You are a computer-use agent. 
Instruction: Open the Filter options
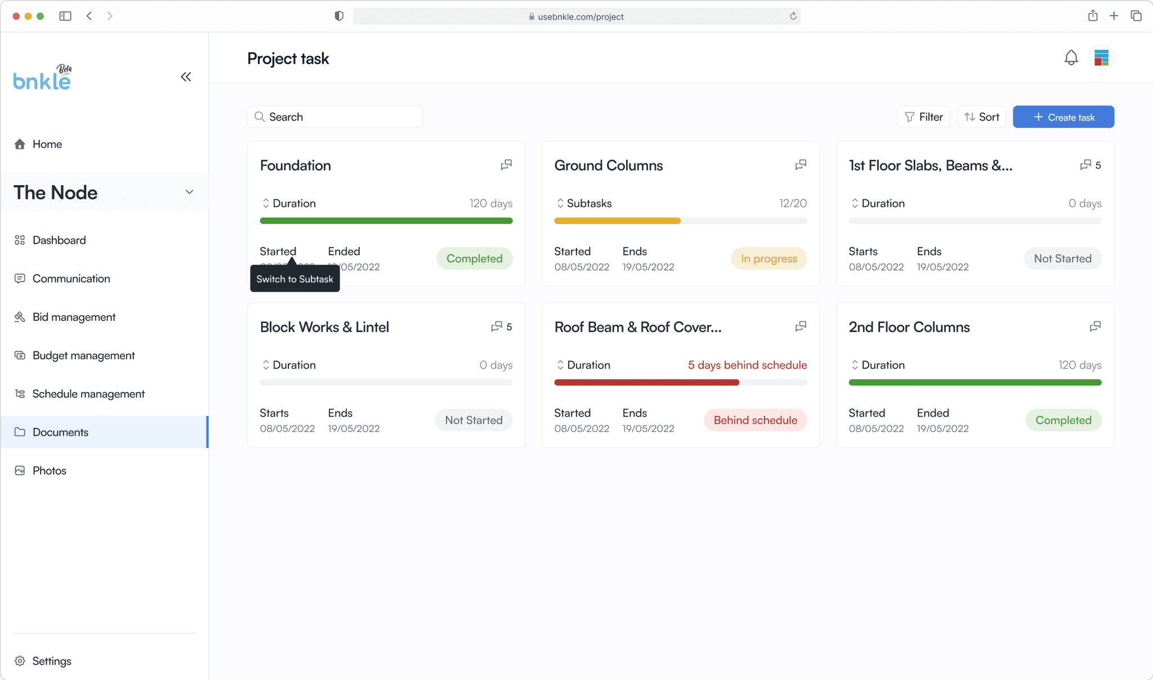tap(923, 117)
